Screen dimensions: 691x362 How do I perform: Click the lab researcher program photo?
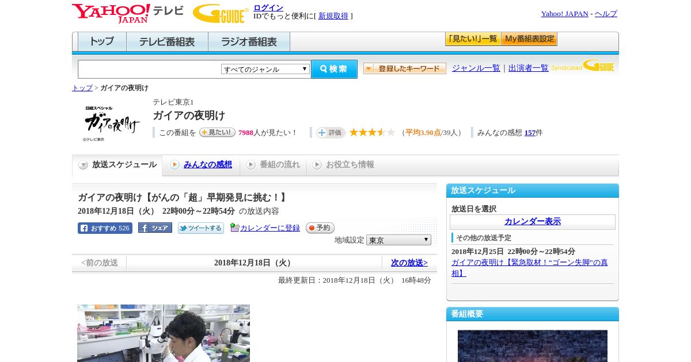tap(164, 333)
